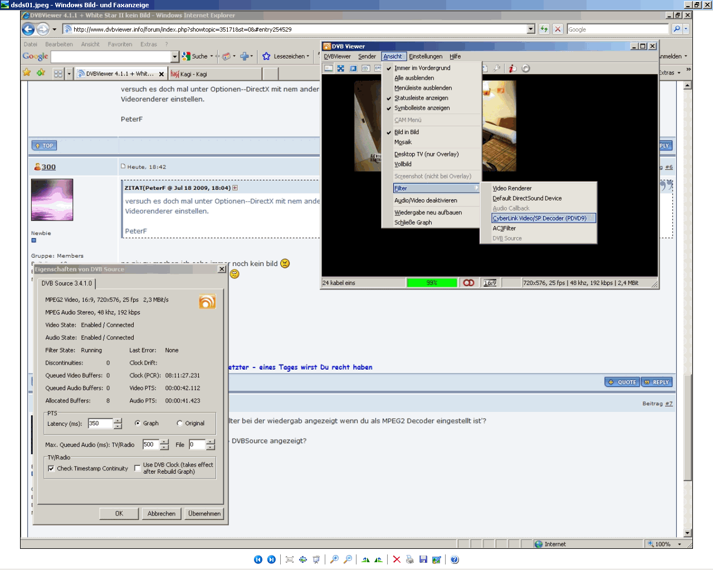Viewport: 713px width, 570px height.
Task: Click the Latency (ms) input field
Action: [100, 424]
